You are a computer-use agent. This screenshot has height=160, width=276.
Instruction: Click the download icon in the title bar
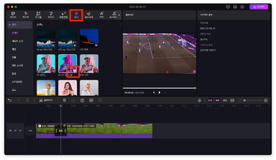(235, 7)
